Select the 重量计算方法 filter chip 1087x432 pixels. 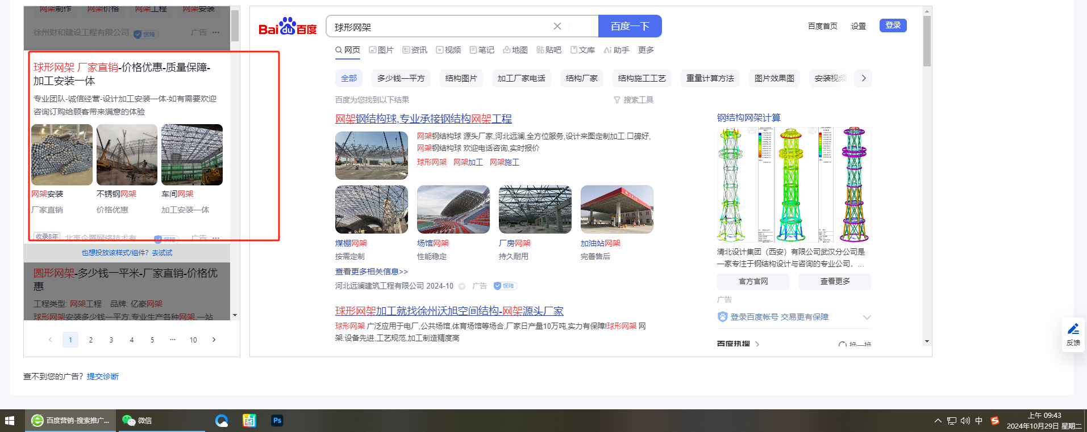pyautogui.click(x=710, y=78)
